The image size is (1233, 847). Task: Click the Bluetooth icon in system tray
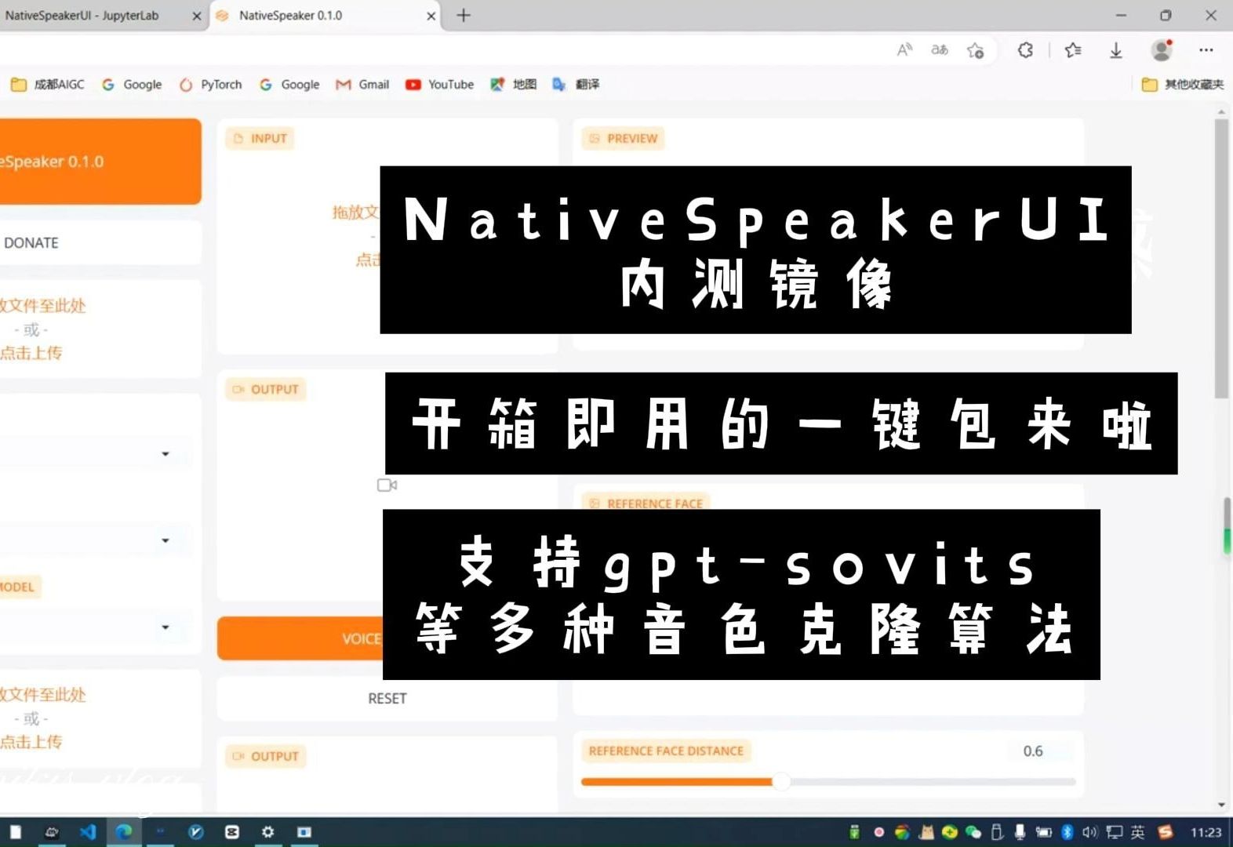click(x=1067, y=832)
